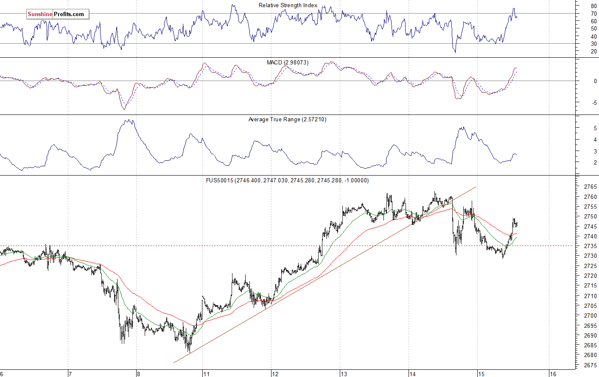The height and width of the screenshot is (377, 599).
Task: Click the SunshineProfits.com logo
Action: tap(58, 14)
